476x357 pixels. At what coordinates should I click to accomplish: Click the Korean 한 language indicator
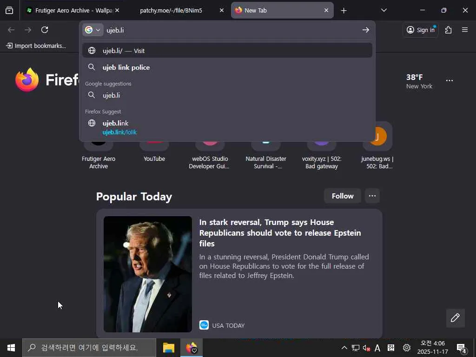(x=390, y=348)
